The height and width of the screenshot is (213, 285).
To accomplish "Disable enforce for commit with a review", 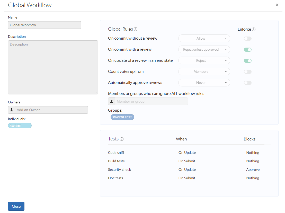I will 247,49.
